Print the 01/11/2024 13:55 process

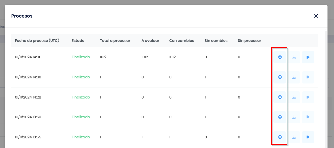(x=280, y=137)
